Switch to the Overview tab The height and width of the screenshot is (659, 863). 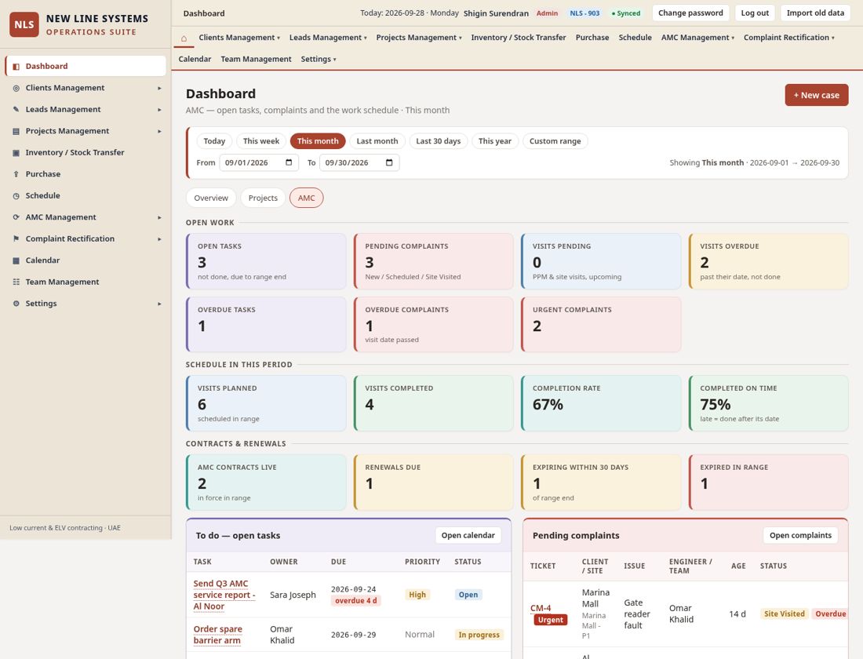pyautogui.click(x=211, y=198)
